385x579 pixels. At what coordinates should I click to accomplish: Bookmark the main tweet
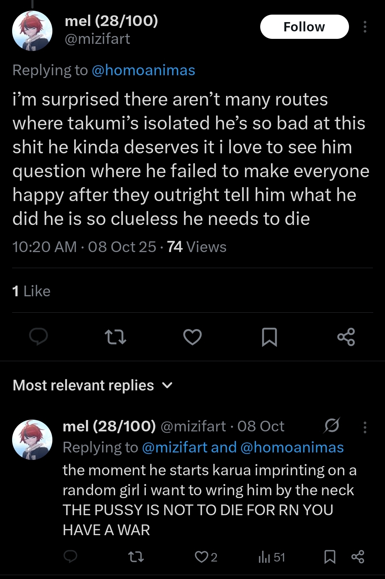269,337
